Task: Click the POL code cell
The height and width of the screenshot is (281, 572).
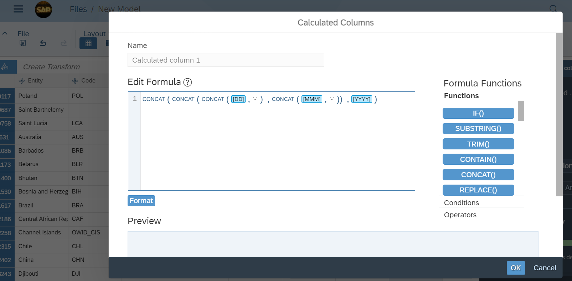Action: point(88,96)
